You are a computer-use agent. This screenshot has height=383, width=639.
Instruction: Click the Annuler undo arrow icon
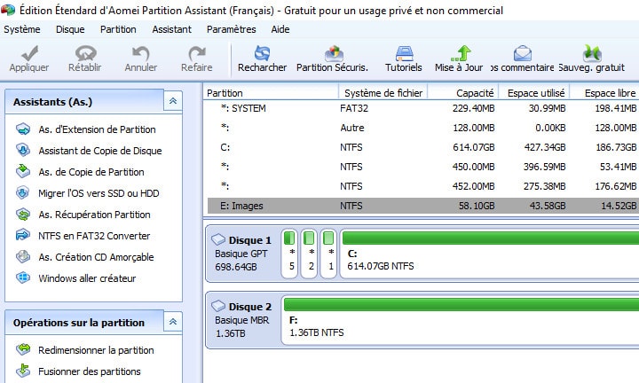(x=140, y=53)
